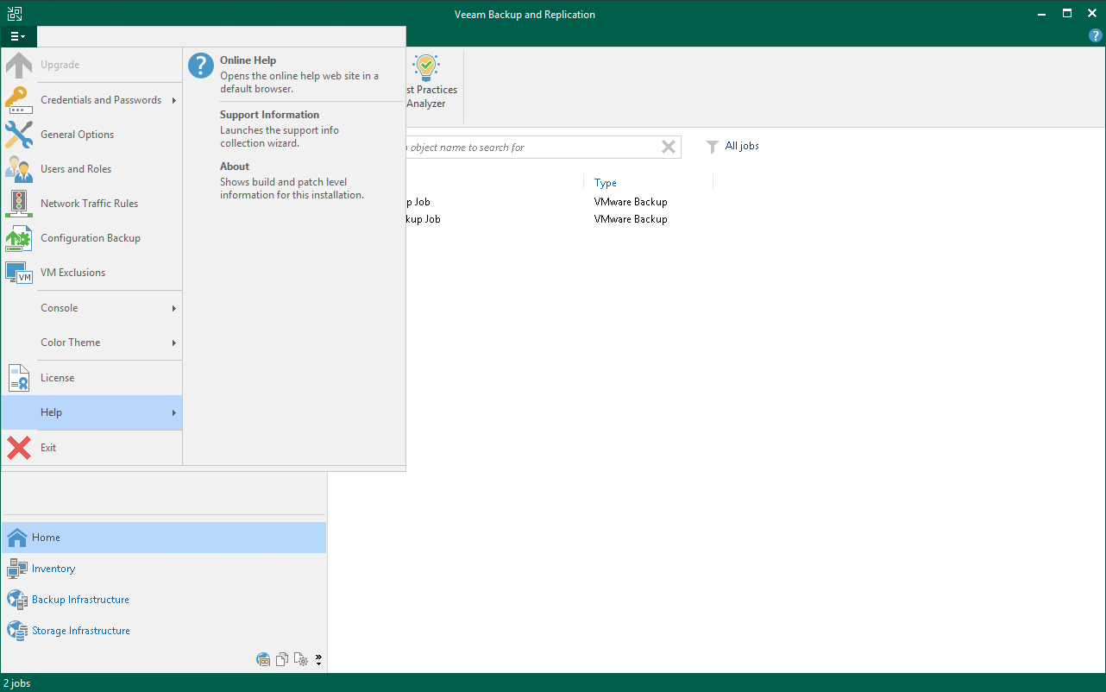Click the red Exit X icon
This screenshot has width=1106, height=692.
pyautogui.click(x=19, y=448)
